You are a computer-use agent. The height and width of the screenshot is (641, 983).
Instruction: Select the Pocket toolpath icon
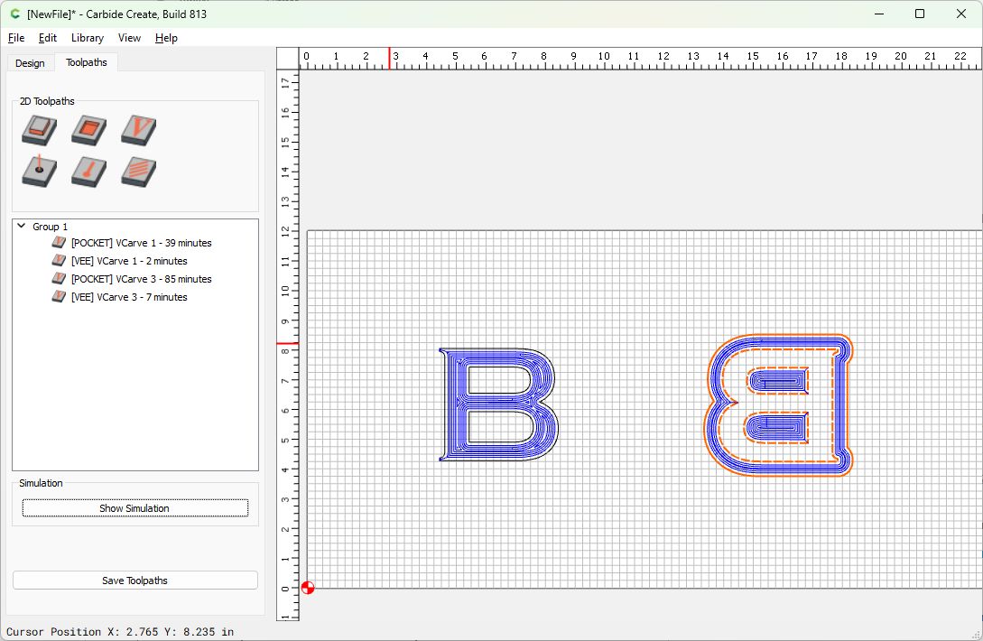tap(89, 131)
